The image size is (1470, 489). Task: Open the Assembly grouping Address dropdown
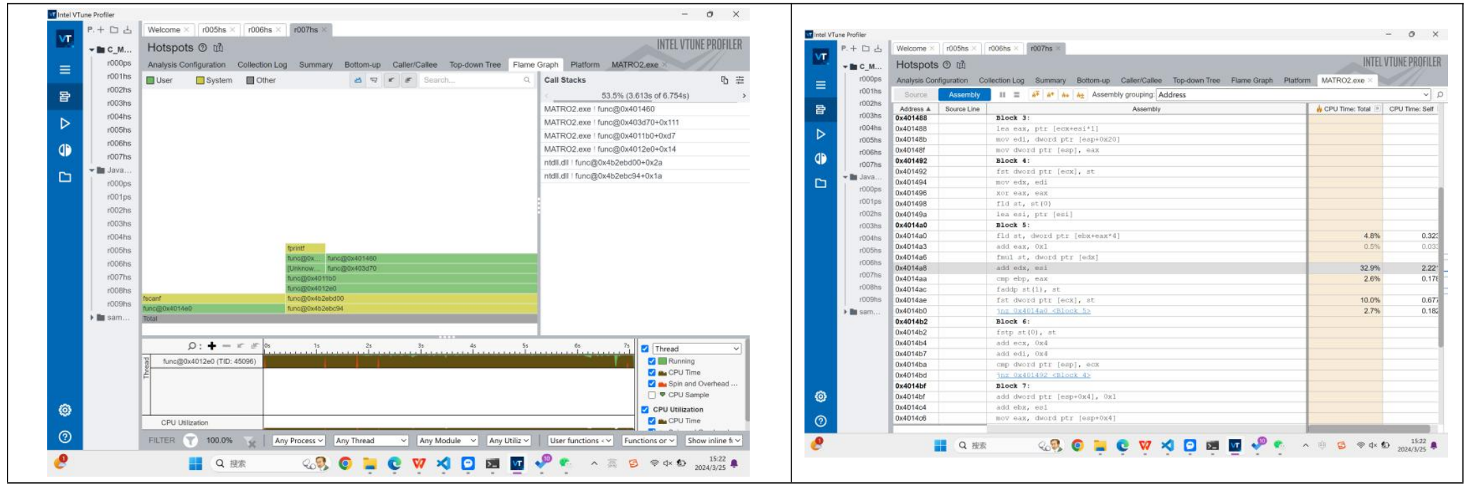pyautogui.click(x=1293, y=94)
